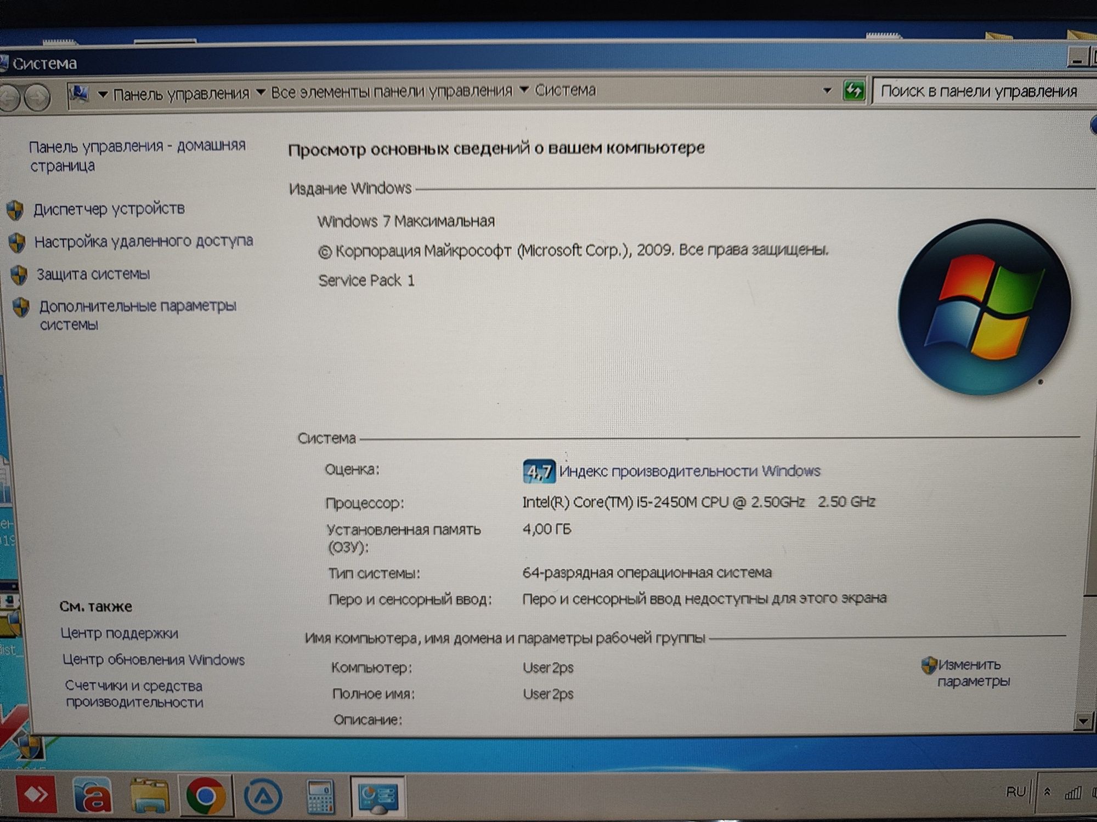
Task: Launch Calculator from the taskbar
Action: [320, 796]
